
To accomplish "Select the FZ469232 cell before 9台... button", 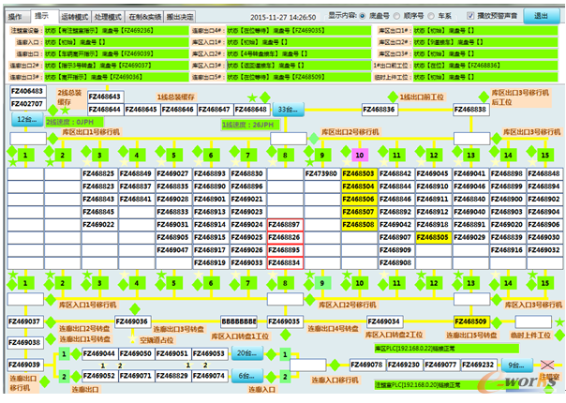I will [479, 366].
